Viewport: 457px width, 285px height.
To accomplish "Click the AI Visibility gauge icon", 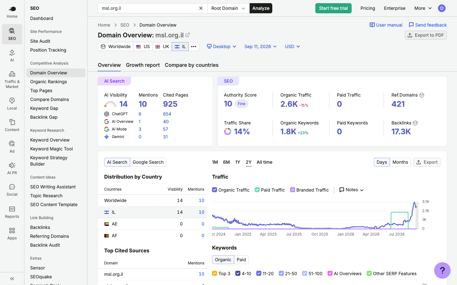I will coord(110,104).
